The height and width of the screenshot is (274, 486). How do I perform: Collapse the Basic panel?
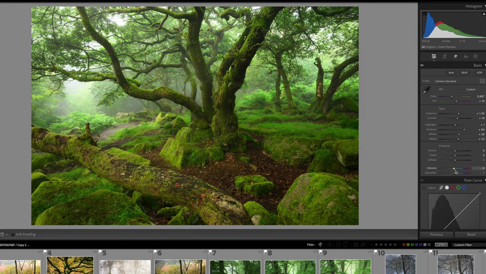(485, 65)
